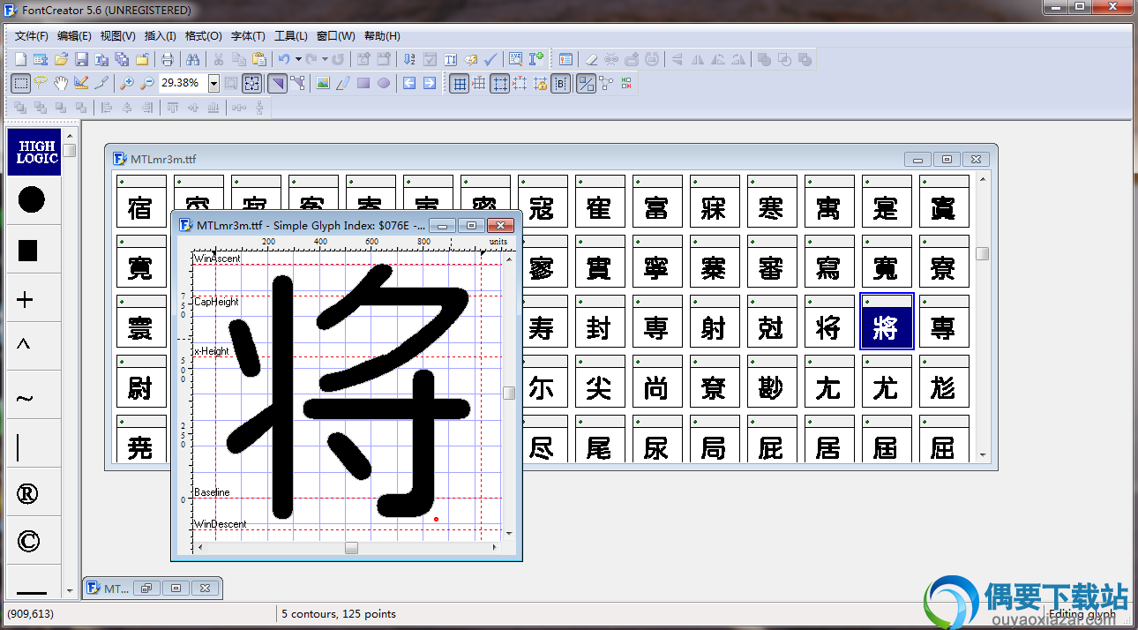Select the insert rectangle shape tool
The width and height of the screenshot is (1138, 630).
[363, 83]
